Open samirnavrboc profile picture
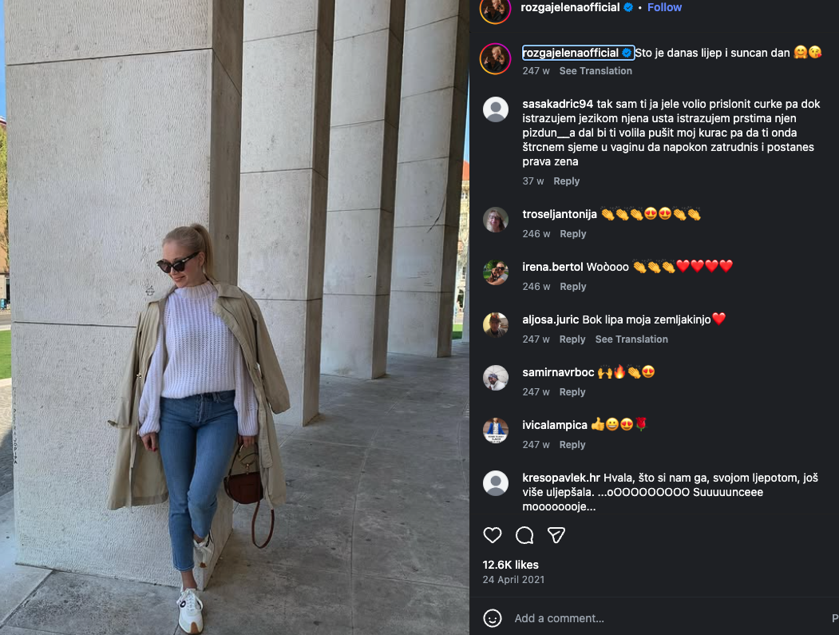Viewport: 839px width, 635px height. pyautogui.click(x=496, y=378)
